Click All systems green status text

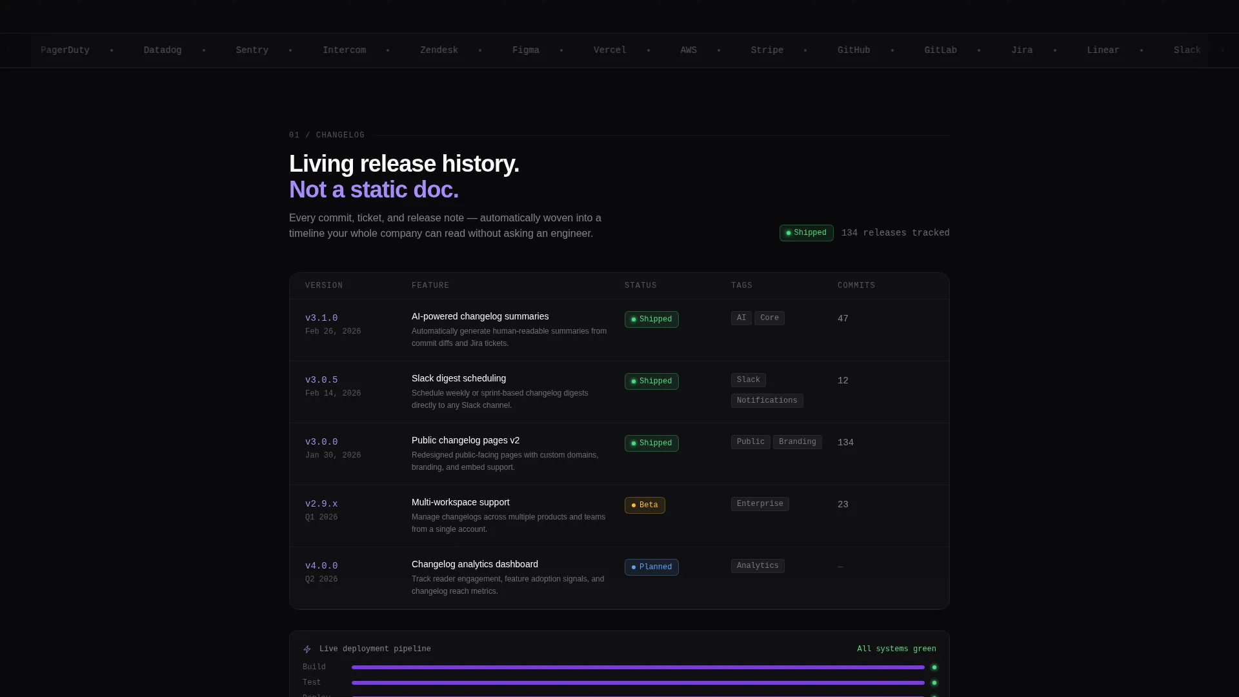point(896,649)
